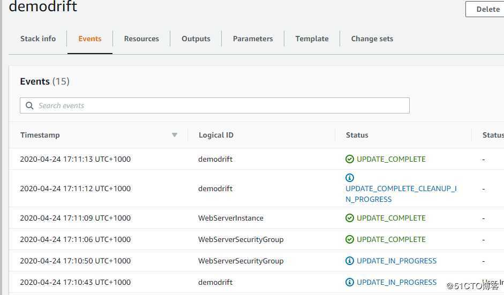Click info icon for UPDATE_COMPLETE_CLEANUP_IN_PROGRESS status
The height and width of the screenshot is (295, 504).
tap(350, 178)
